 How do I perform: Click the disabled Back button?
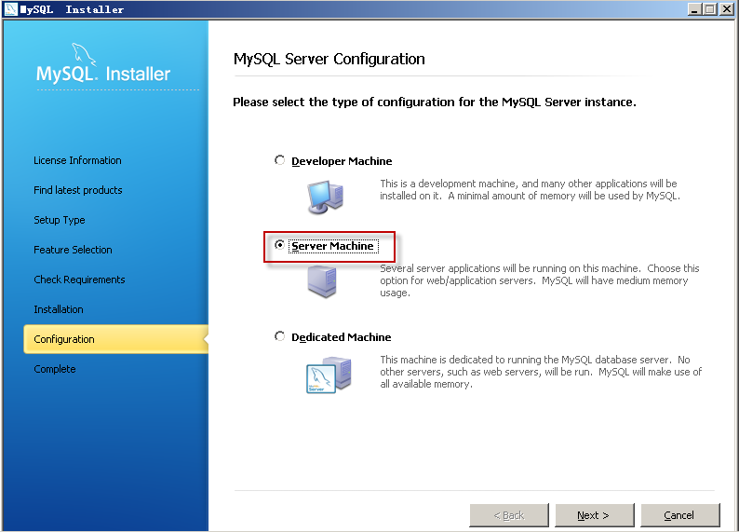click(x=509, y=515)
